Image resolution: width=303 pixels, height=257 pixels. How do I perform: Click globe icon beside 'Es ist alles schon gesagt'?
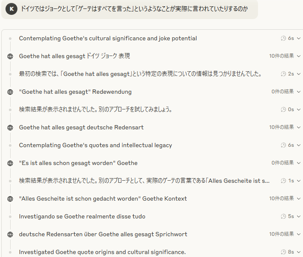[10, 163]
